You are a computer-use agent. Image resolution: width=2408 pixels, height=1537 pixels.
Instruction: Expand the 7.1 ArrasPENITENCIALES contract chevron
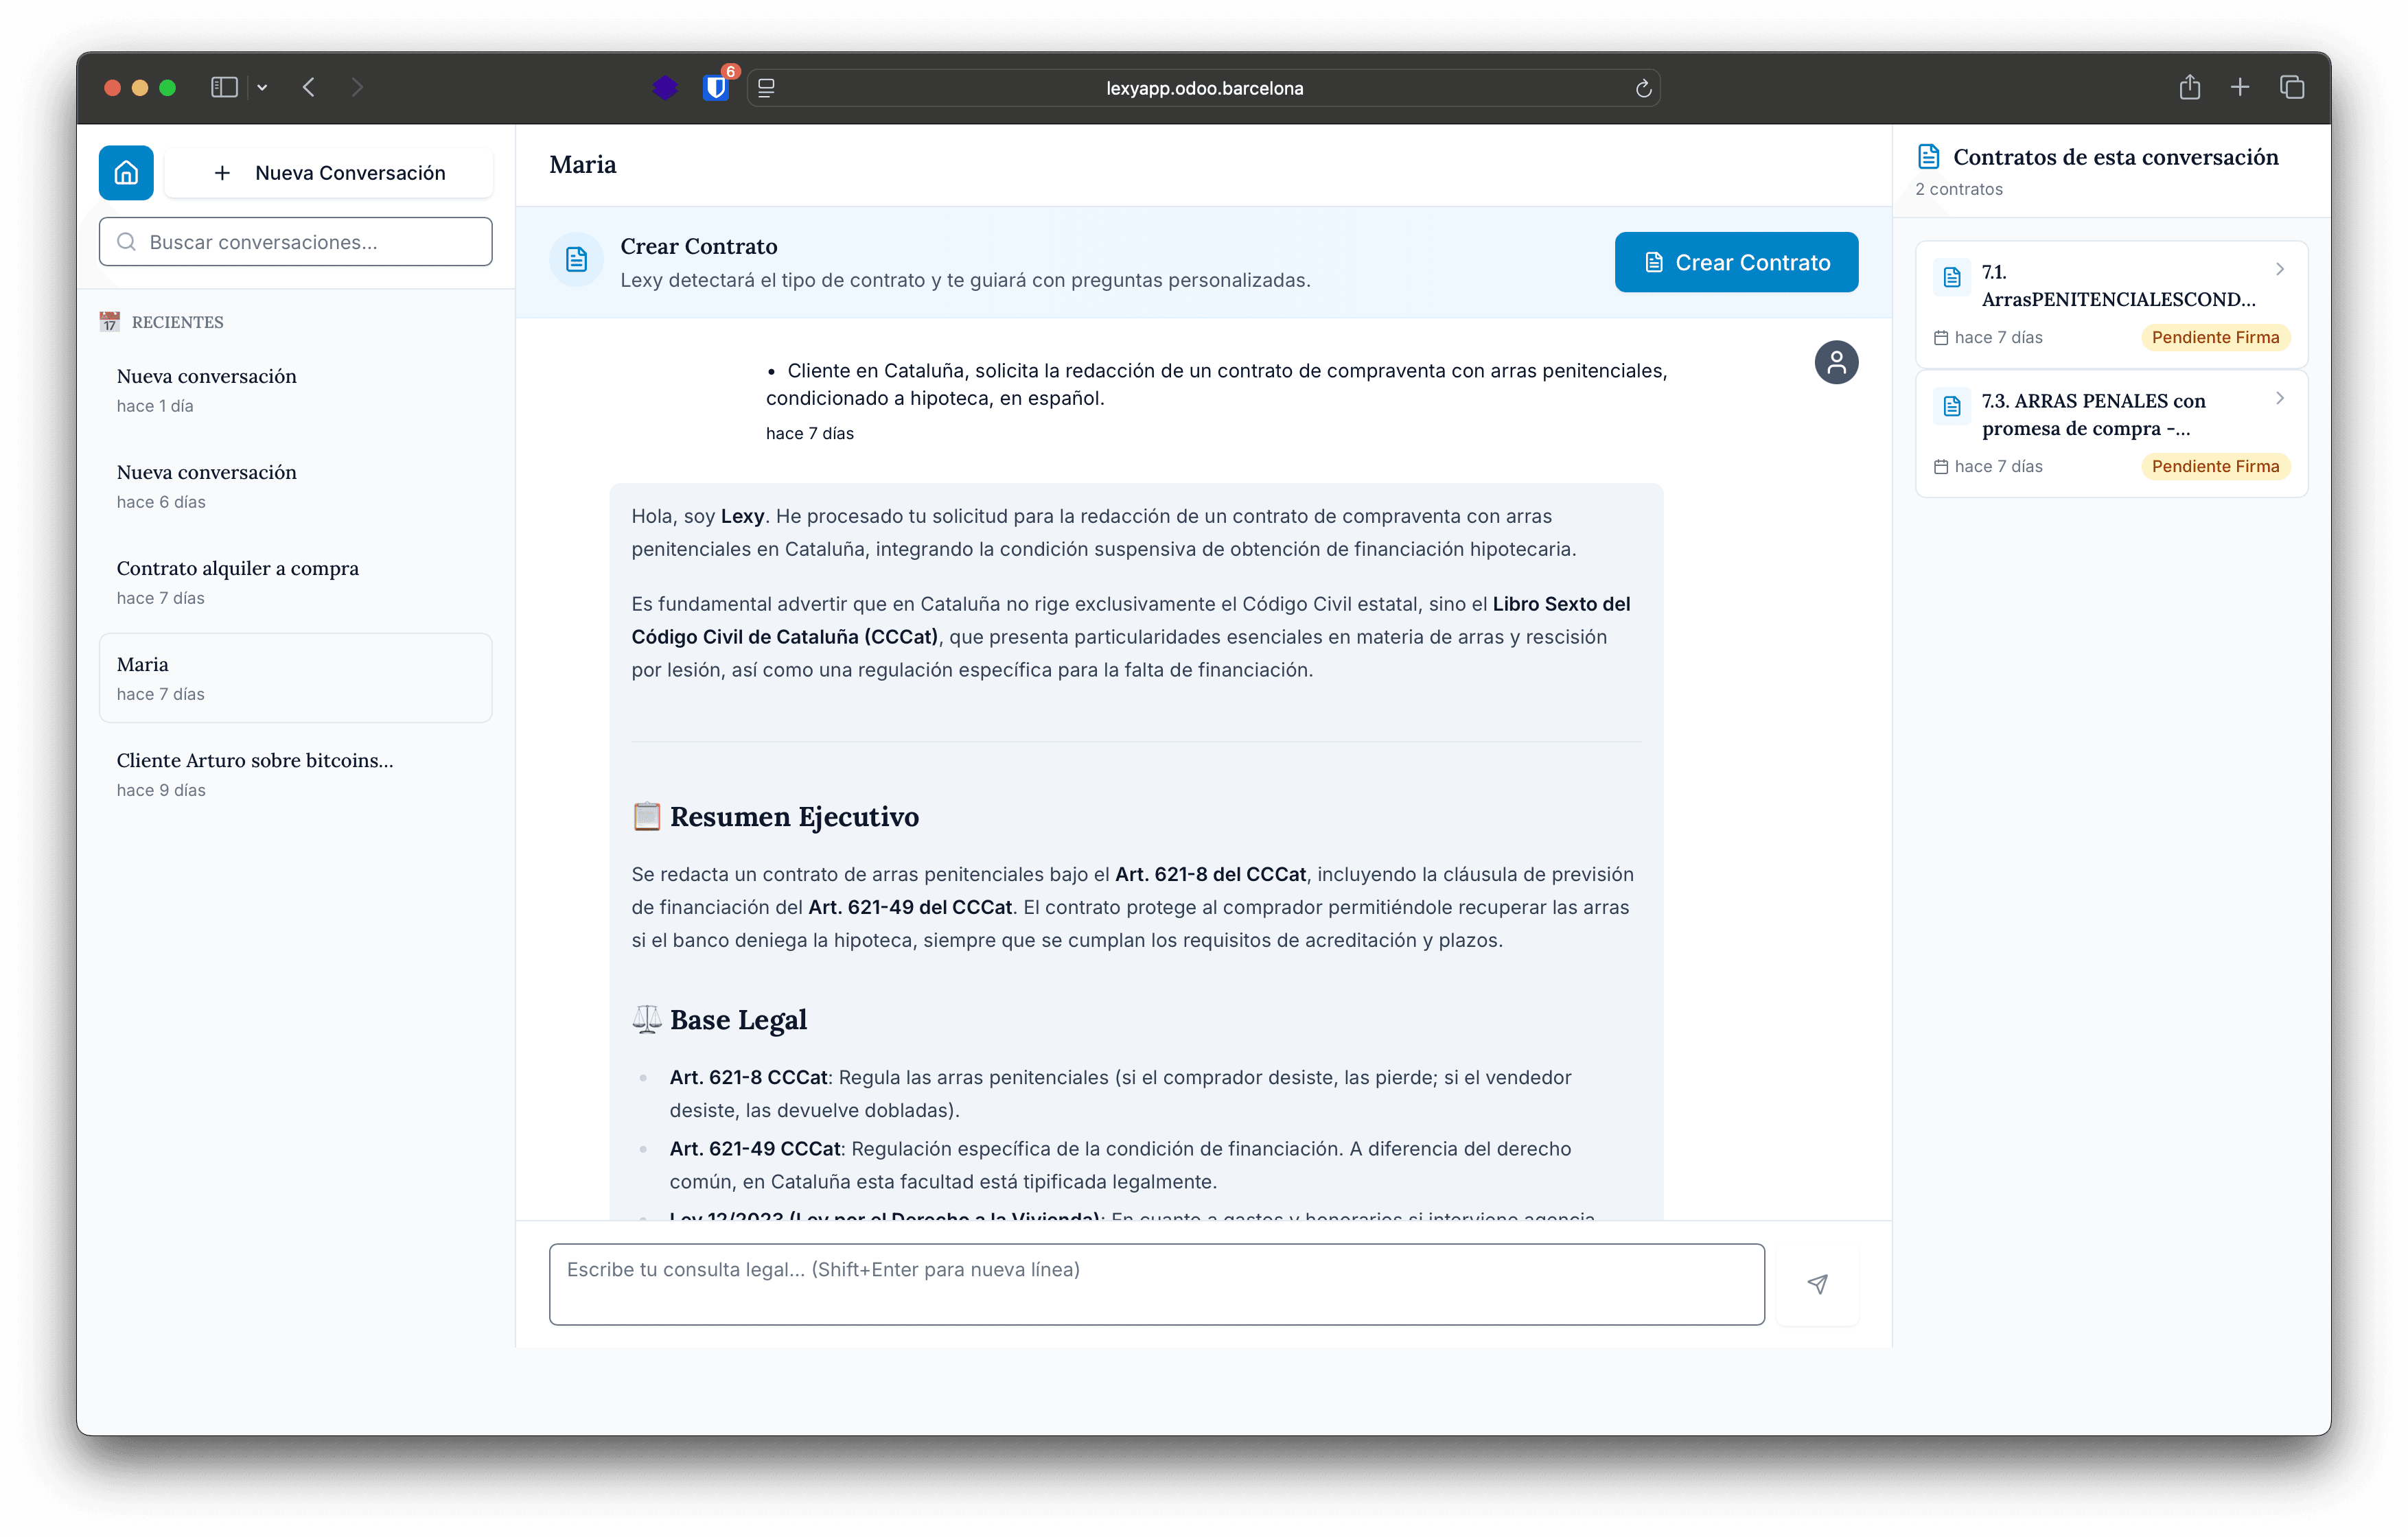click(x=2279, y=269)
